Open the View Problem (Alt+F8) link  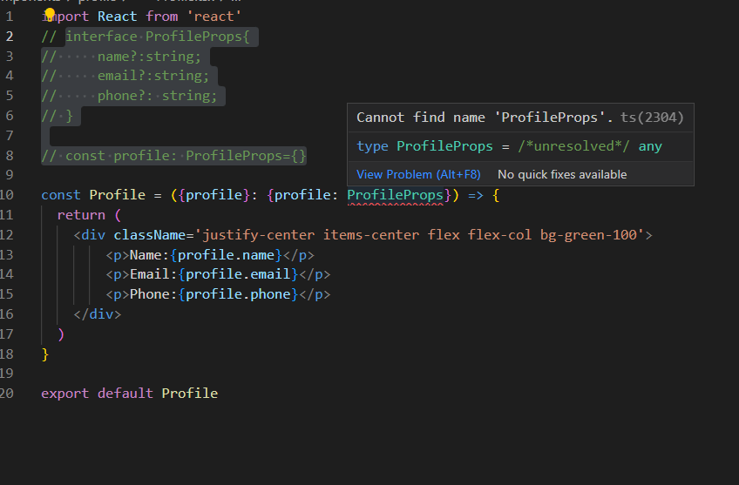click(418, 174)
